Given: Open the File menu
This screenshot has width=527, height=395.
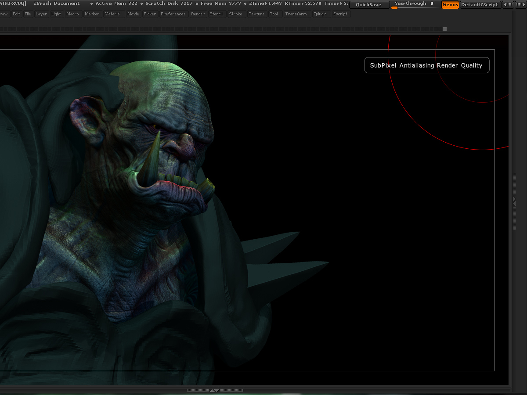Looking at the screenshot, I should point(28,14).
